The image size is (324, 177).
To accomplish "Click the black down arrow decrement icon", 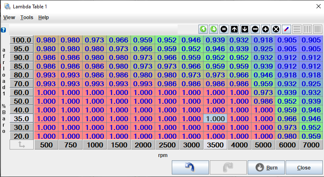I will [245, 29].
